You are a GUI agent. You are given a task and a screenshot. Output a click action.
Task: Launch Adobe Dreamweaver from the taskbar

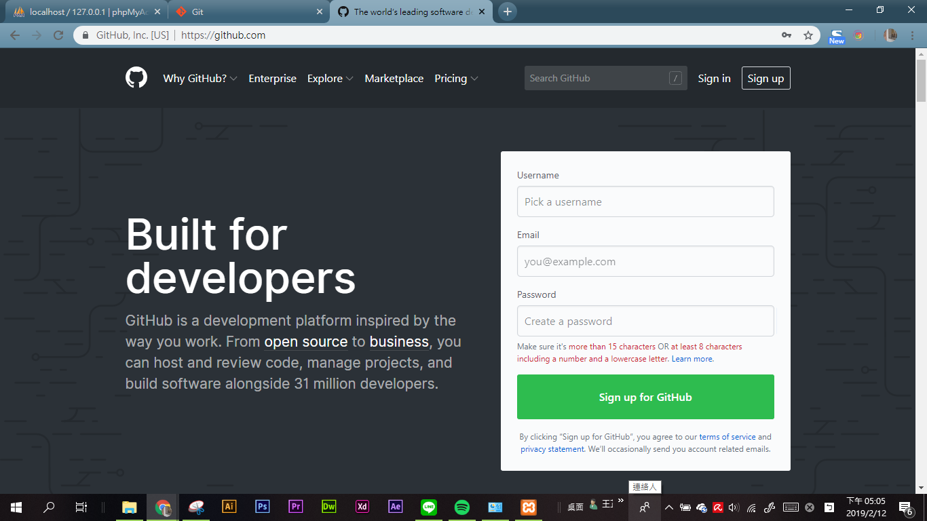328,506
